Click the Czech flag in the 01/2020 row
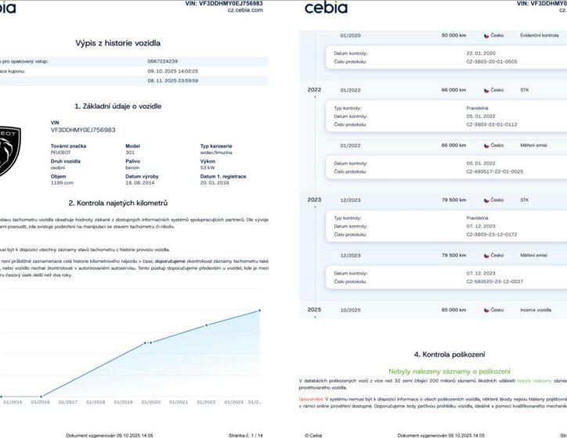This screenshot has width=567, height=438. [x=486, y=36]
